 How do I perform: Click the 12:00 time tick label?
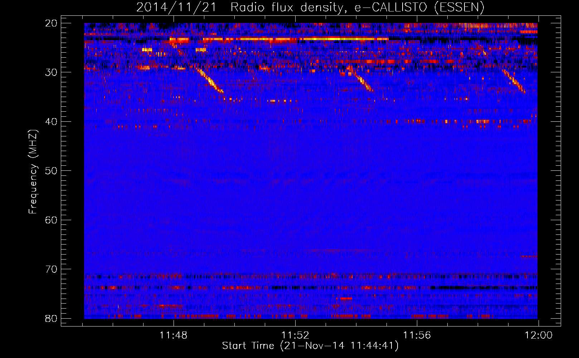click(539, 335)
